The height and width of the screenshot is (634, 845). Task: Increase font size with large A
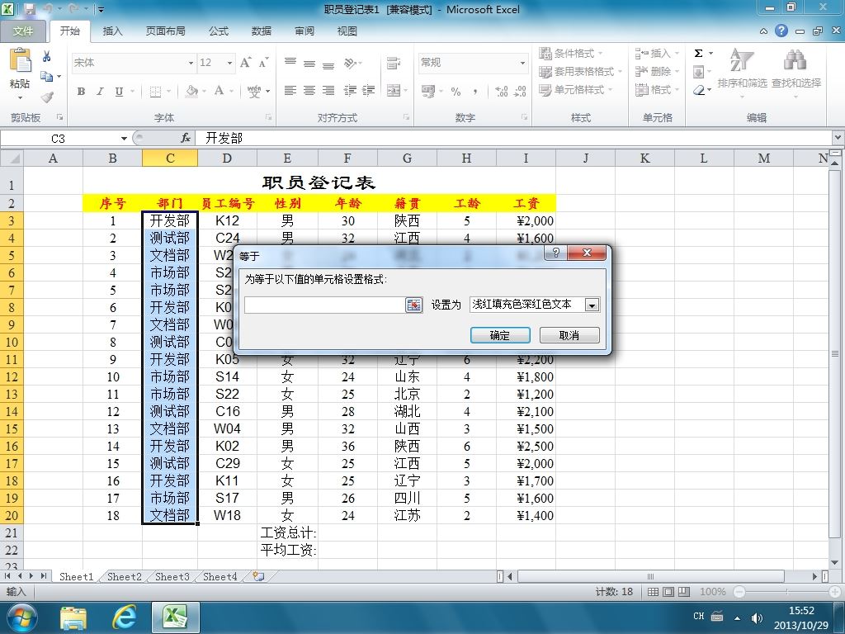click(245, 63)
